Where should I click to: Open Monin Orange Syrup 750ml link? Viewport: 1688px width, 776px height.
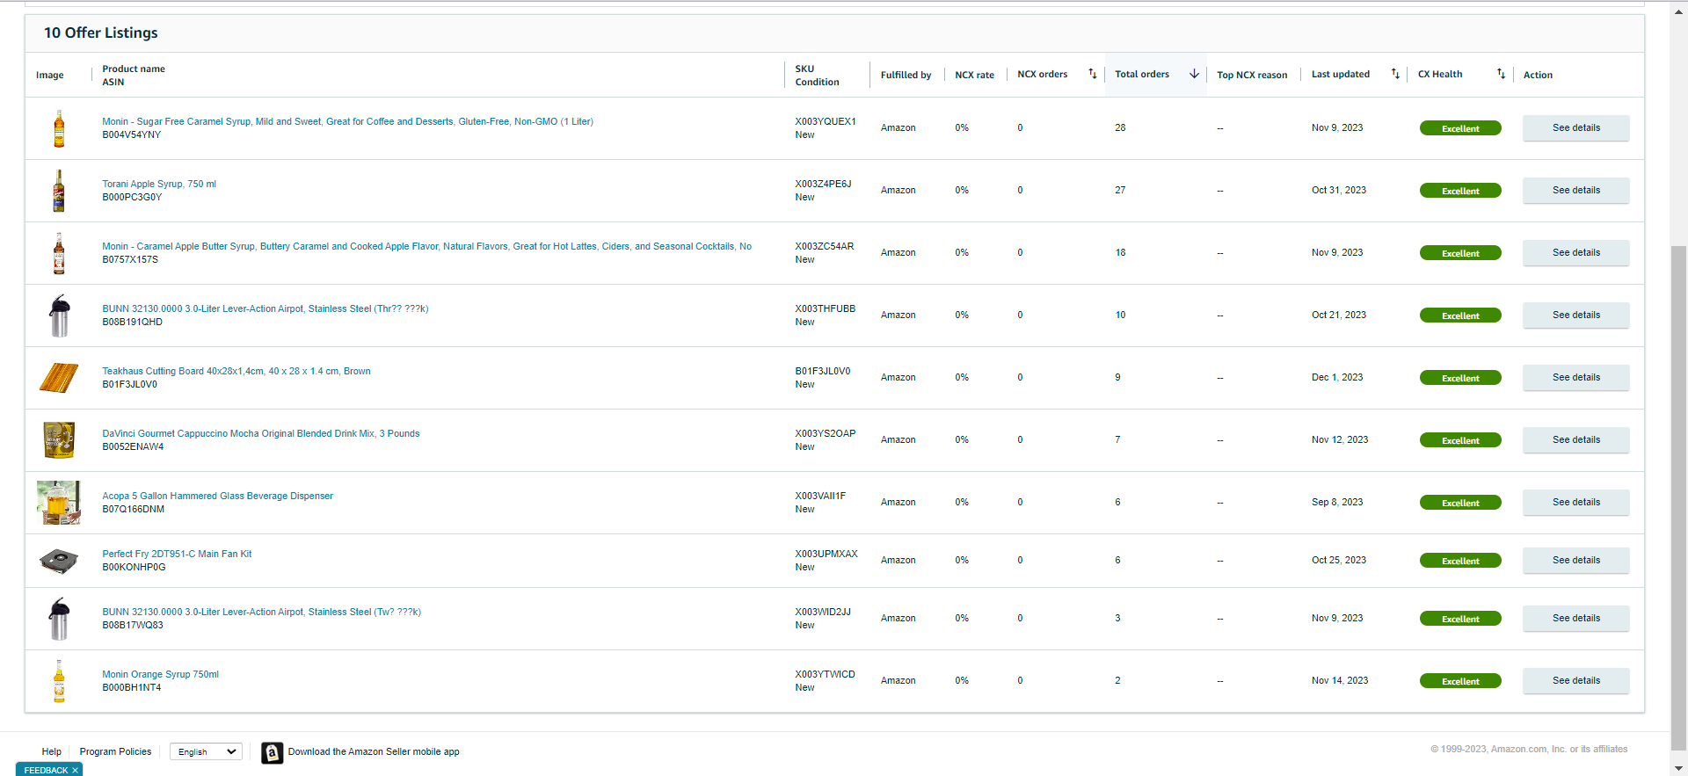[x=161, y=674]
